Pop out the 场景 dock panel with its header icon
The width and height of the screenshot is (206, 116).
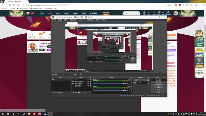tap(70, 78)
